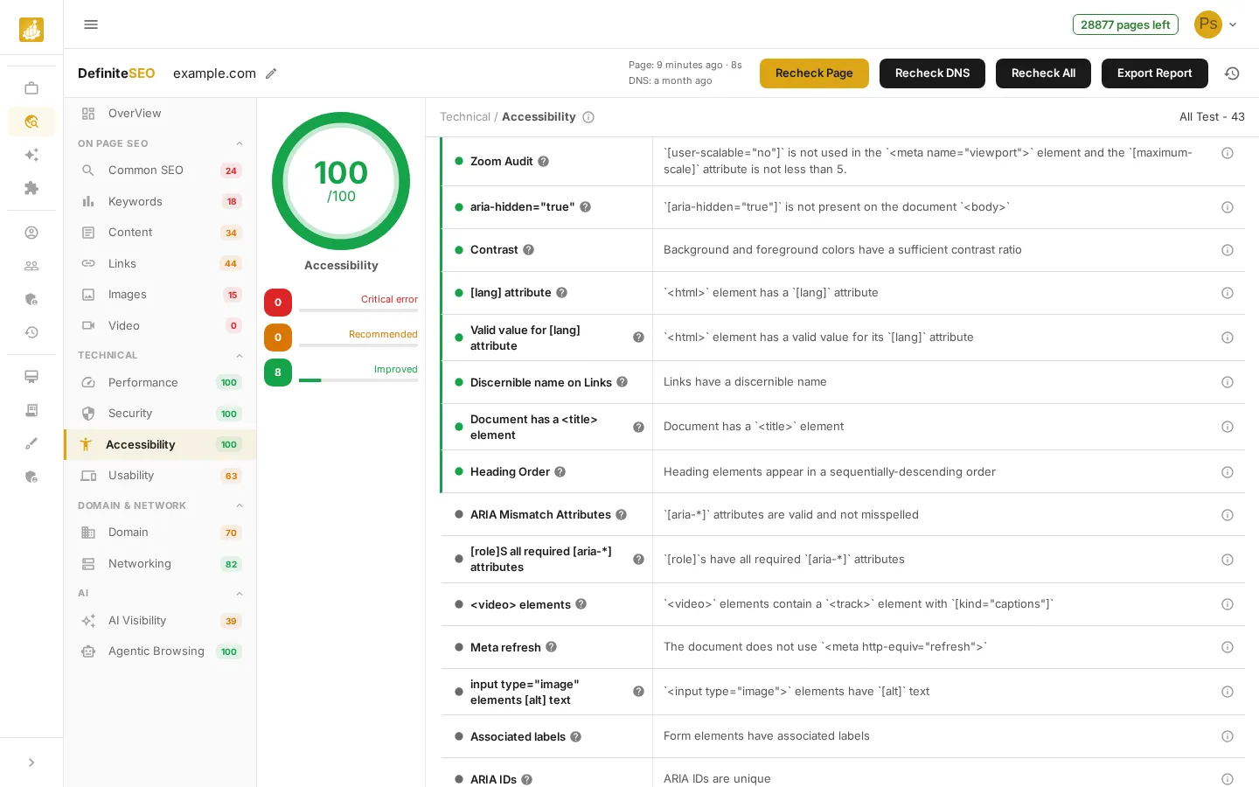Click the DefiniteSEO logo in the top corner

31,30
